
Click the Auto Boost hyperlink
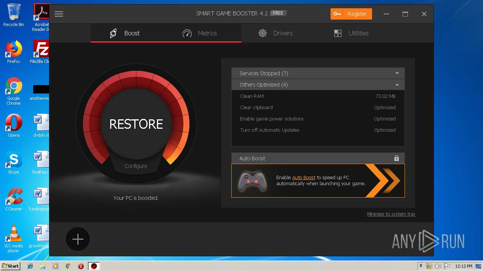point(304,177)
